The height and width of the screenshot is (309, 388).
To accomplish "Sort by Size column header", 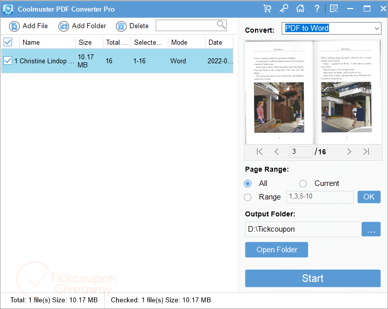I will tap(89, 42).
